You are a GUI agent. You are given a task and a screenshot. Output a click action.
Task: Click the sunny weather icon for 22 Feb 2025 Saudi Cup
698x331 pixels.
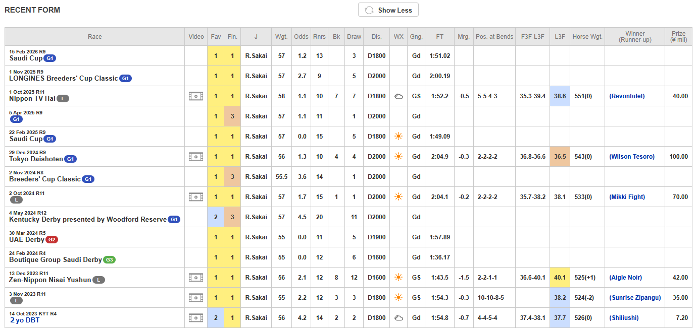click(x=398, y=137)
